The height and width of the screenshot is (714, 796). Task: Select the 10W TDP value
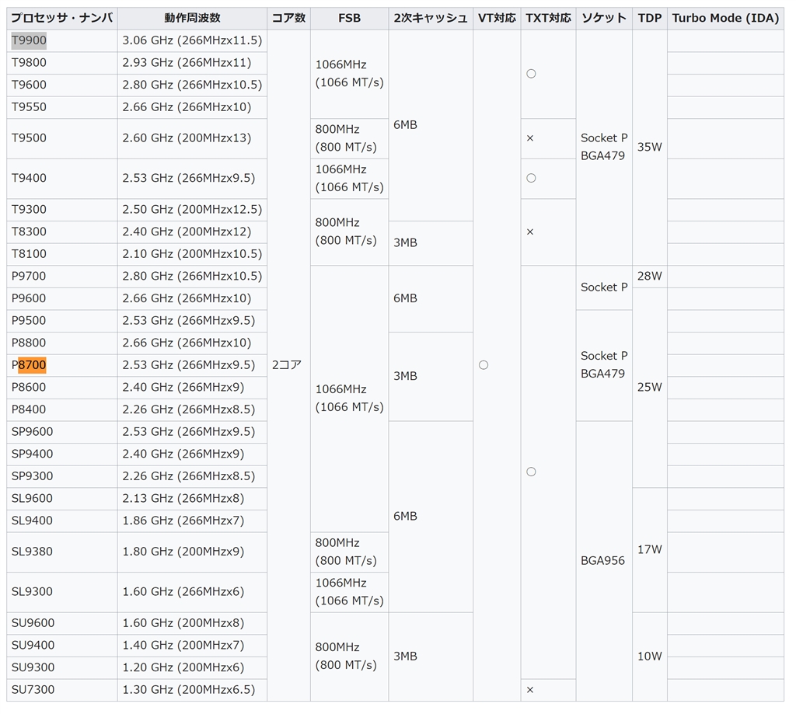[650, 657]
